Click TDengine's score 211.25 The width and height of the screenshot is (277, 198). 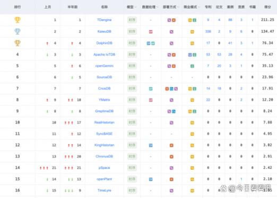[x=267, y=20]
